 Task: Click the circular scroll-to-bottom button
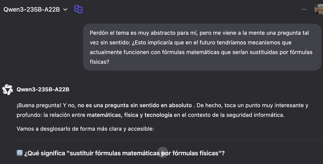point(162,152)
